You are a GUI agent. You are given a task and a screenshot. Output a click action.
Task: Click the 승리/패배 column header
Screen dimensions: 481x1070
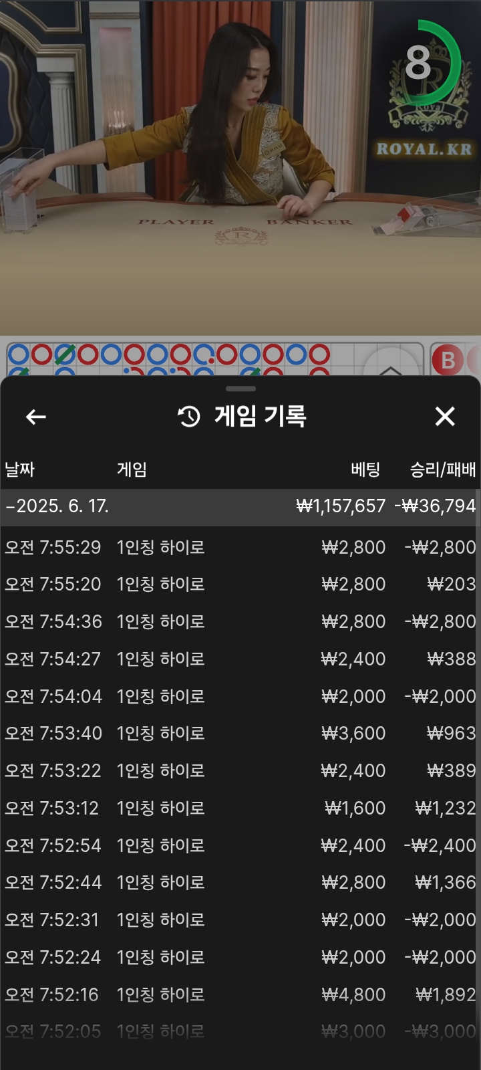(x=443, y=469)
